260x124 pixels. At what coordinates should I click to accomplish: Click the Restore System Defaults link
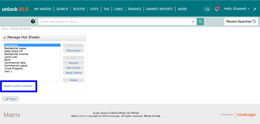[x=18, y=86]
